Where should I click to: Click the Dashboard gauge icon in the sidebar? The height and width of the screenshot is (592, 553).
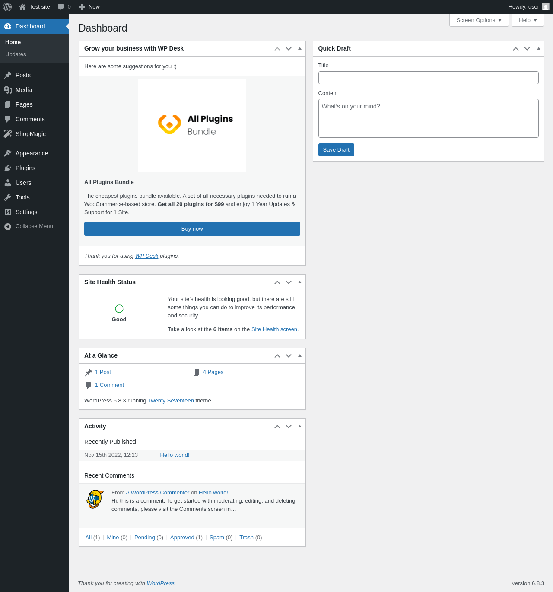8,26
